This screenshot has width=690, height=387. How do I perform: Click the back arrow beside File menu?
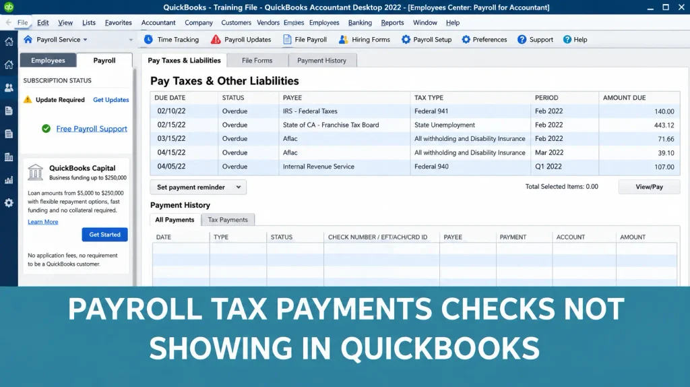click(8, 22)
